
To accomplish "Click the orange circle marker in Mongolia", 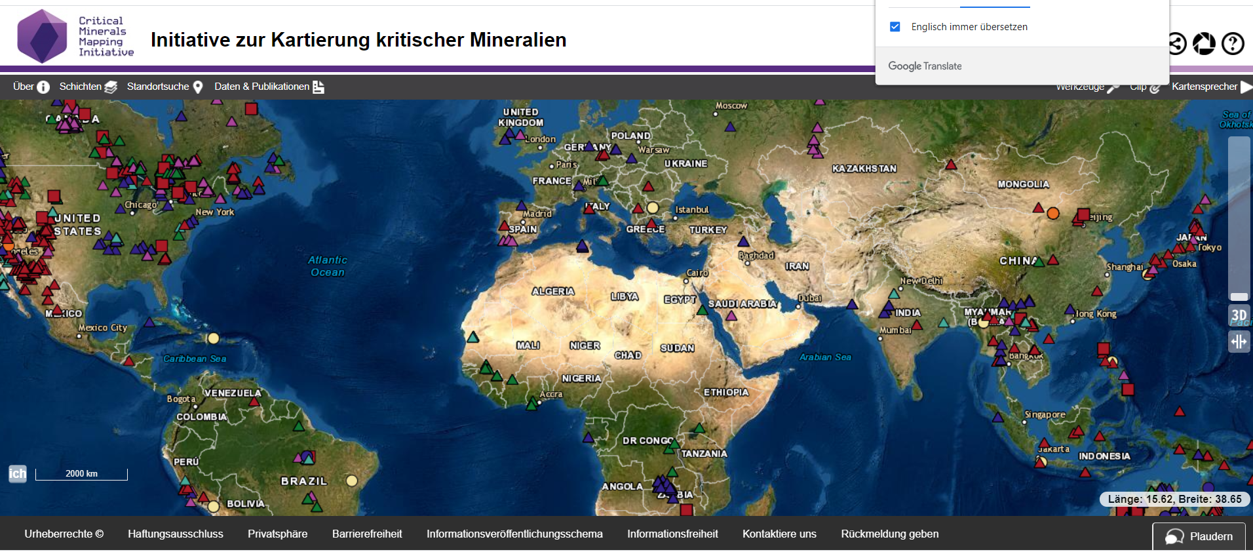I will click(x=1052, y=213).
